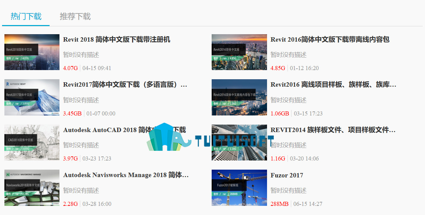Click the 04-15 09:41 date text
Viewport: 425px width, 215px height.
(x=97, y=68)
